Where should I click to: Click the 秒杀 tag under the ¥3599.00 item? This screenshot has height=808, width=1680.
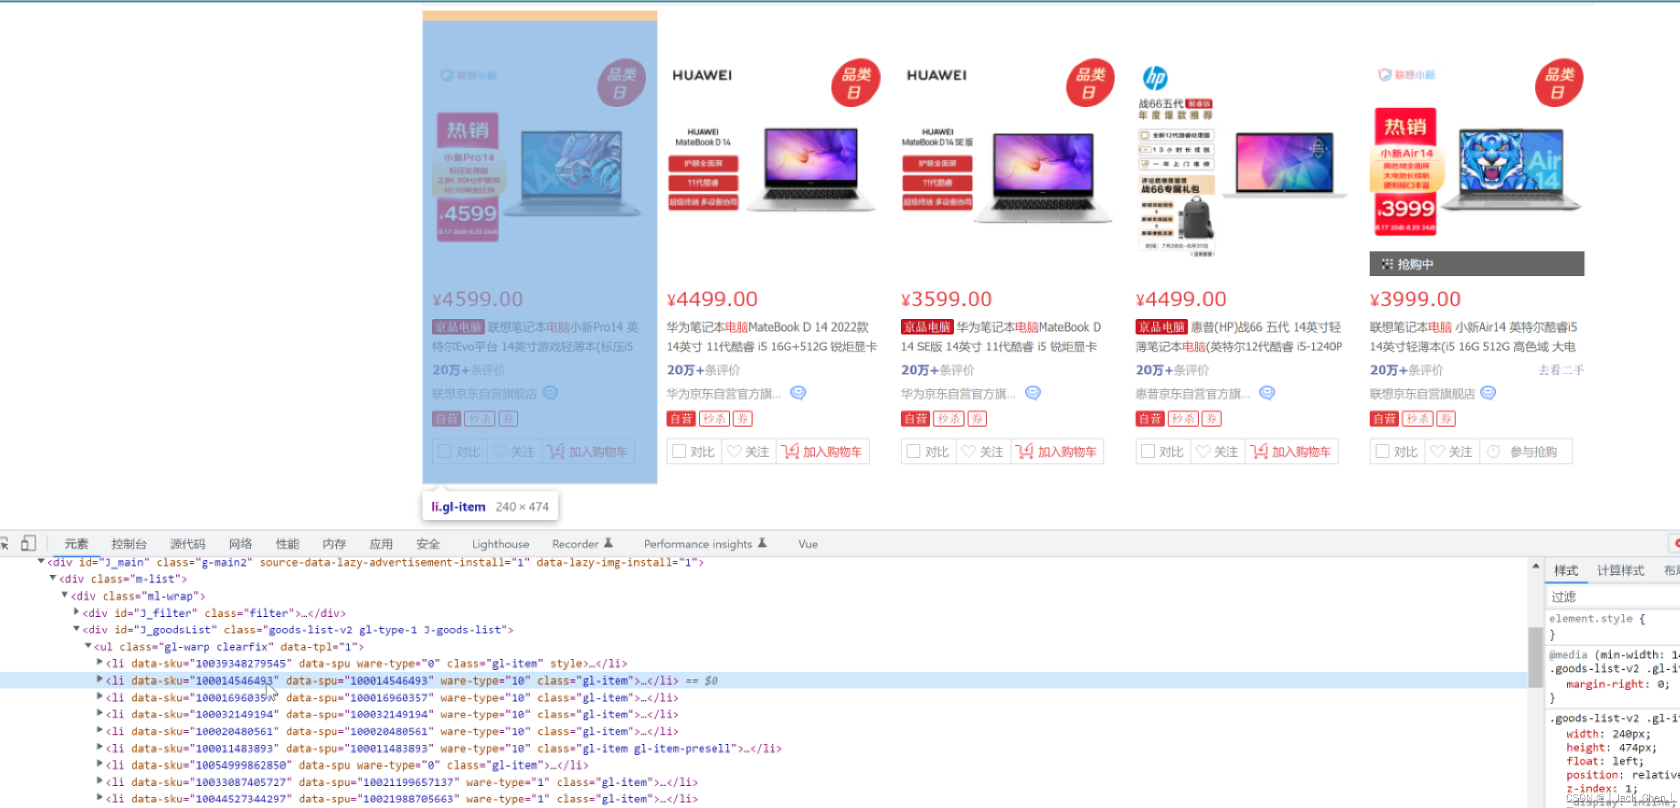[x=948, y=419]
